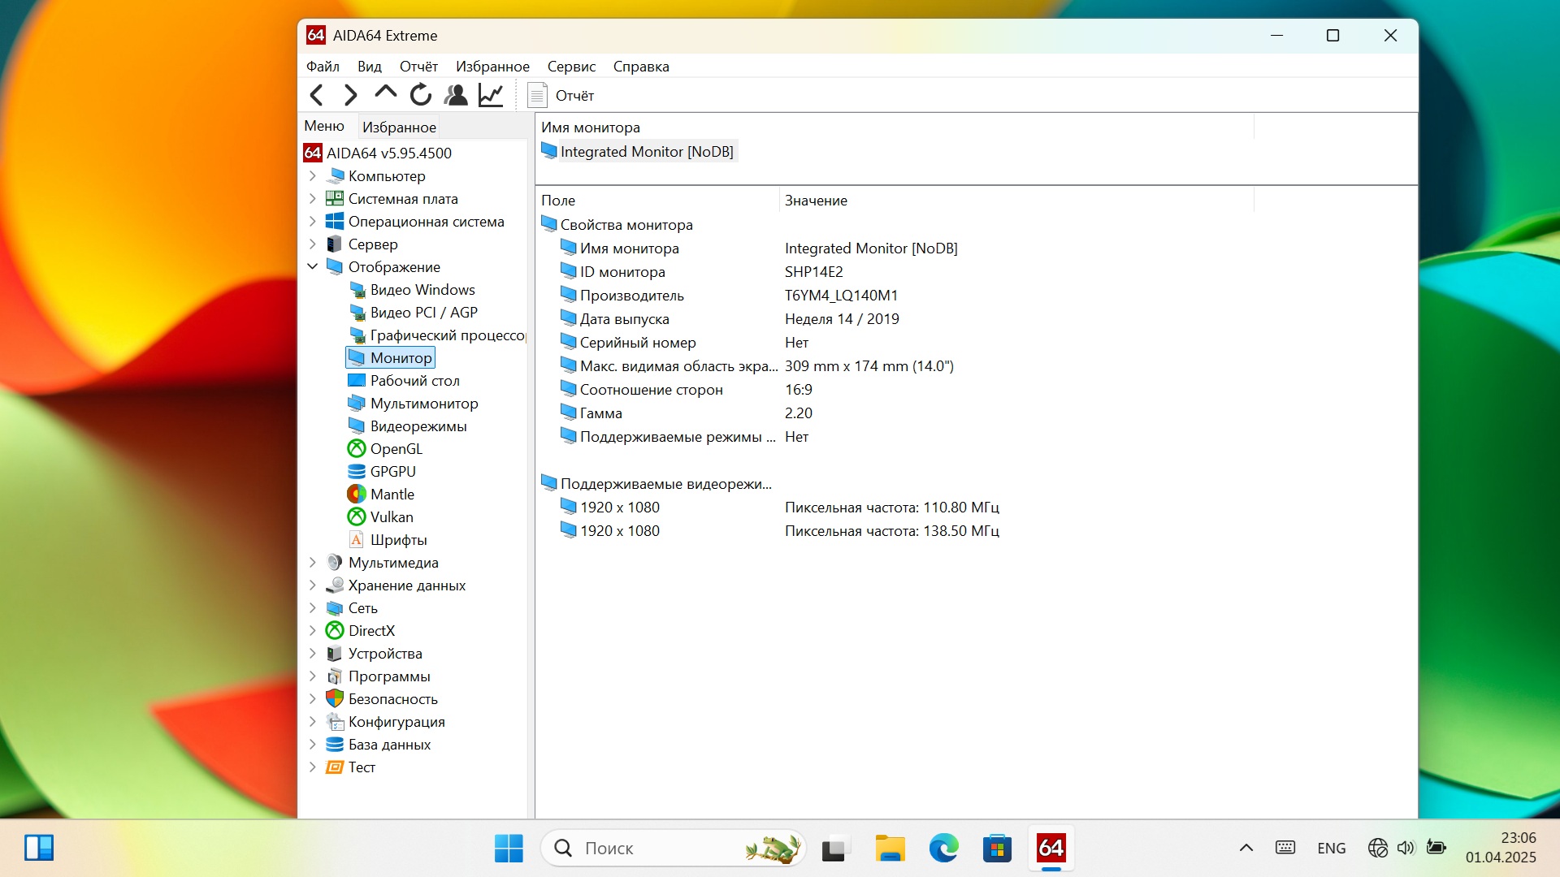This screenshot has height=877, width=1560.
Task: Switch to the Меню tab in sidebar
Action: 324,126
